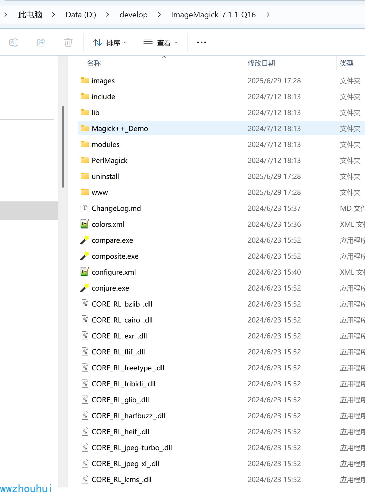Click the www folder icon
The height and width of the screenshot is (494, 365).
[x=85, y=192]
